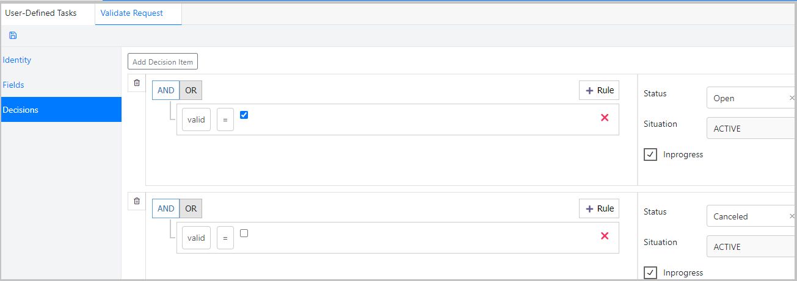Click the save disk icon
797x281 pixels.
point(13,35)
